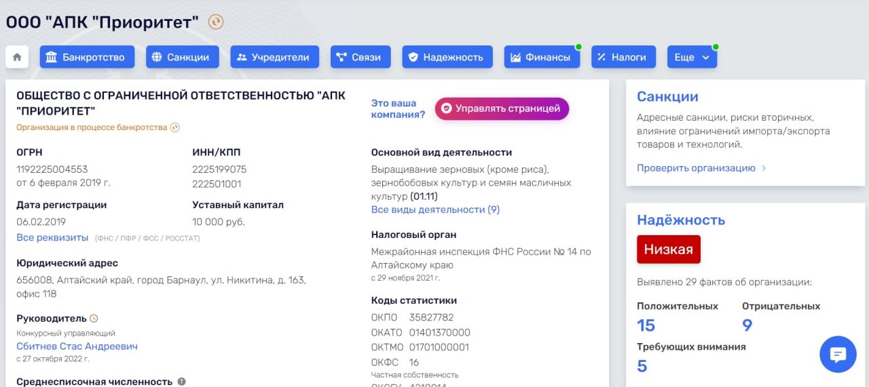Click the ОКАТО code 01401370000
Viewport: 869px width, 387px height.
(x=439, y=332)
